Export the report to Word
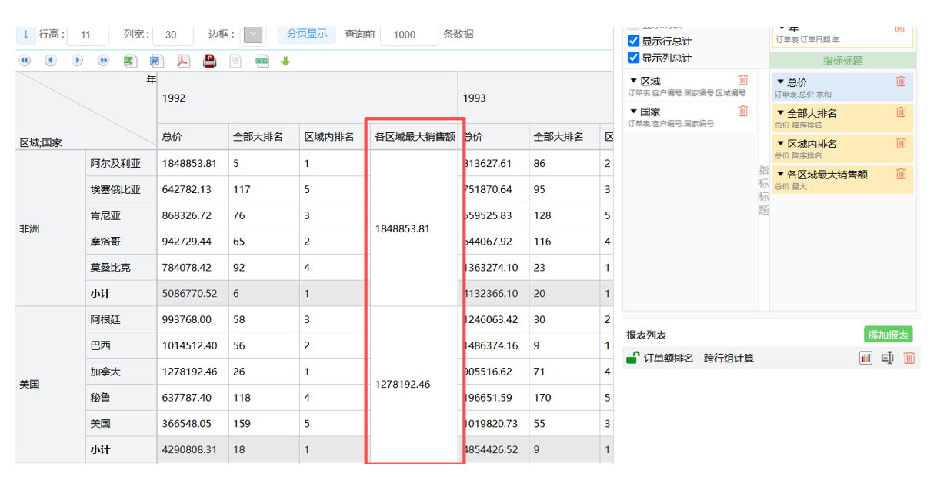937x477 pixels. click(x=156, y=61)
